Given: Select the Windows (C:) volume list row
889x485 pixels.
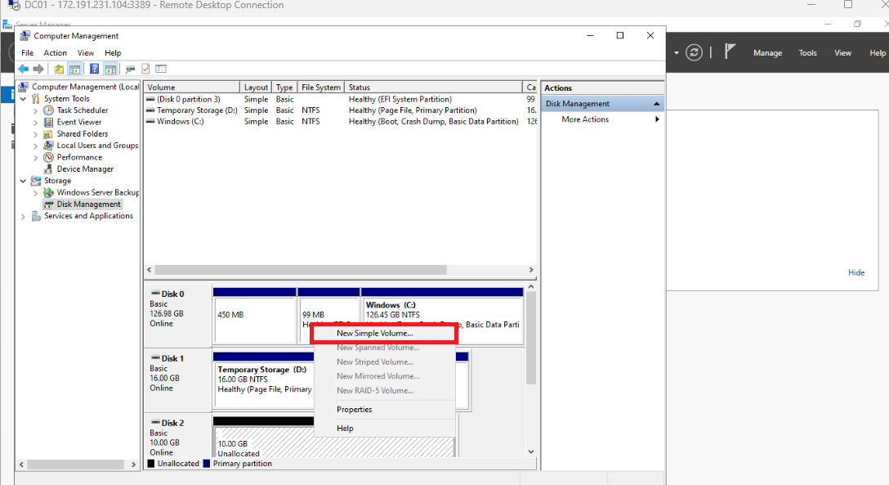Looking at the screenshot, I should [340, 121].
